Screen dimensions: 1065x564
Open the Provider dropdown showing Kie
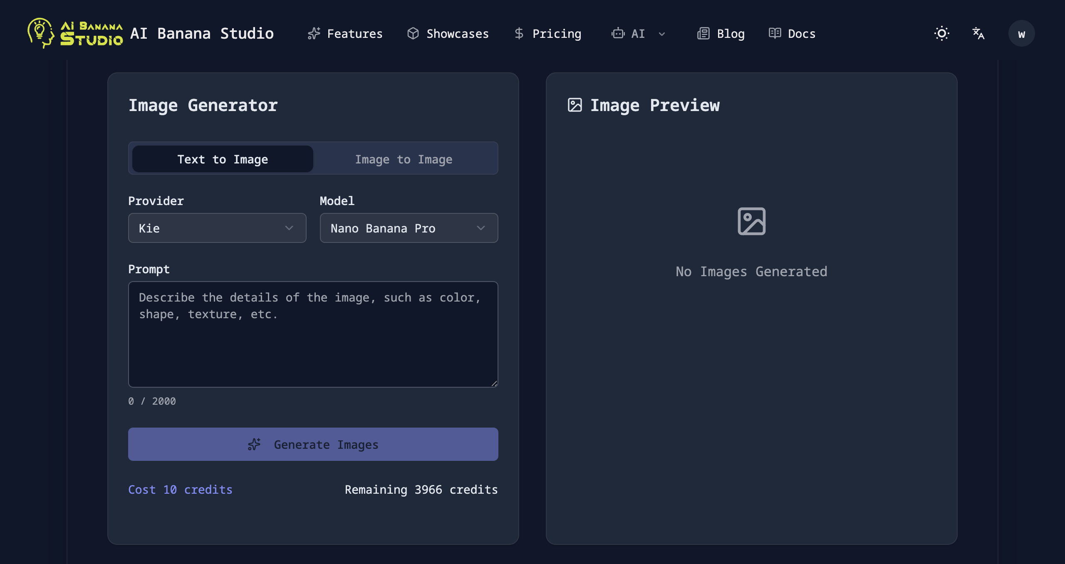coord(217,228)
